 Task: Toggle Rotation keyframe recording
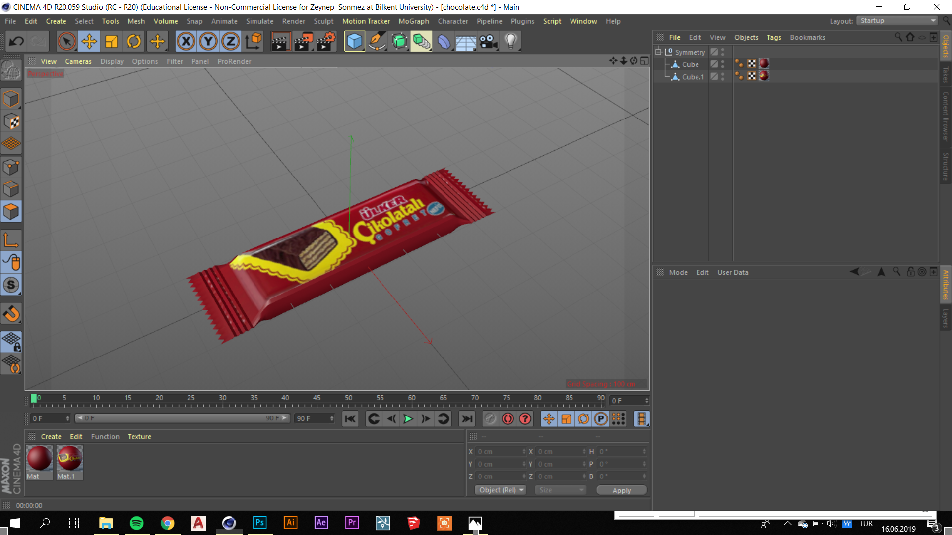click(583, 419)
